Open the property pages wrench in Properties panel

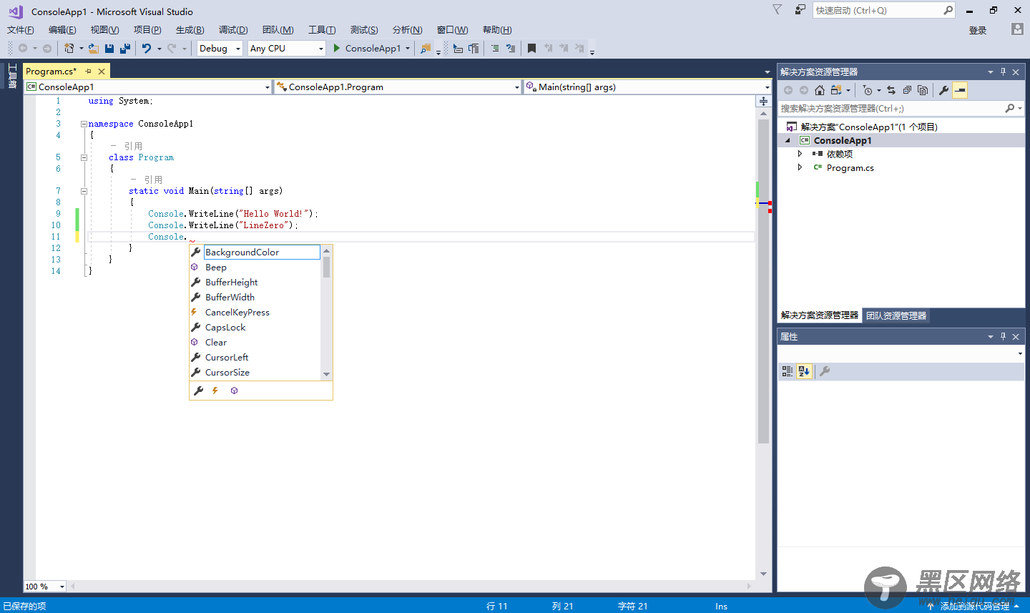tap(825, 371)
